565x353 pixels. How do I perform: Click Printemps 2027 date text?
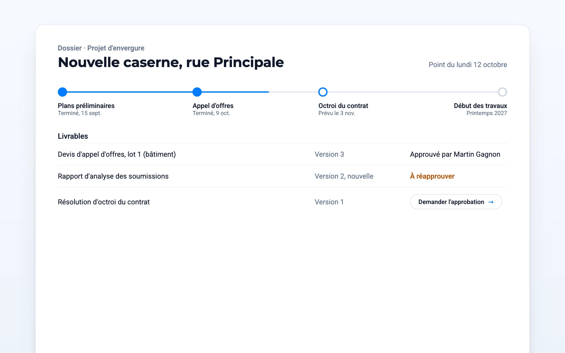coord(487,113)
